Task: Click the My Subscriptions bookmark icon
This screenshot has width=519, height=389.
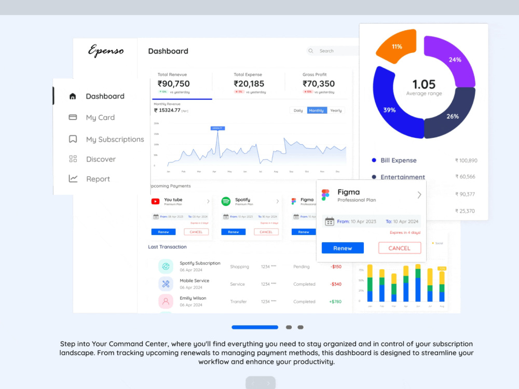Action: point(73,139)
